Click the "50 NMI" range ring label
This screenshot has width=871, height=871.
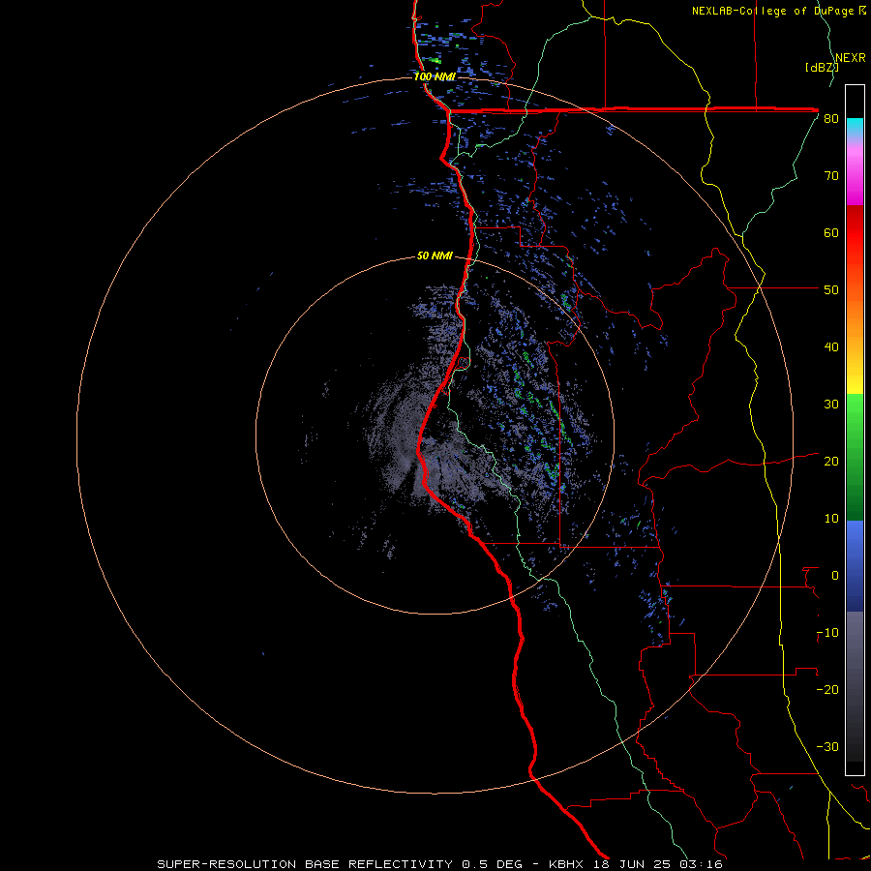point(435,256)
